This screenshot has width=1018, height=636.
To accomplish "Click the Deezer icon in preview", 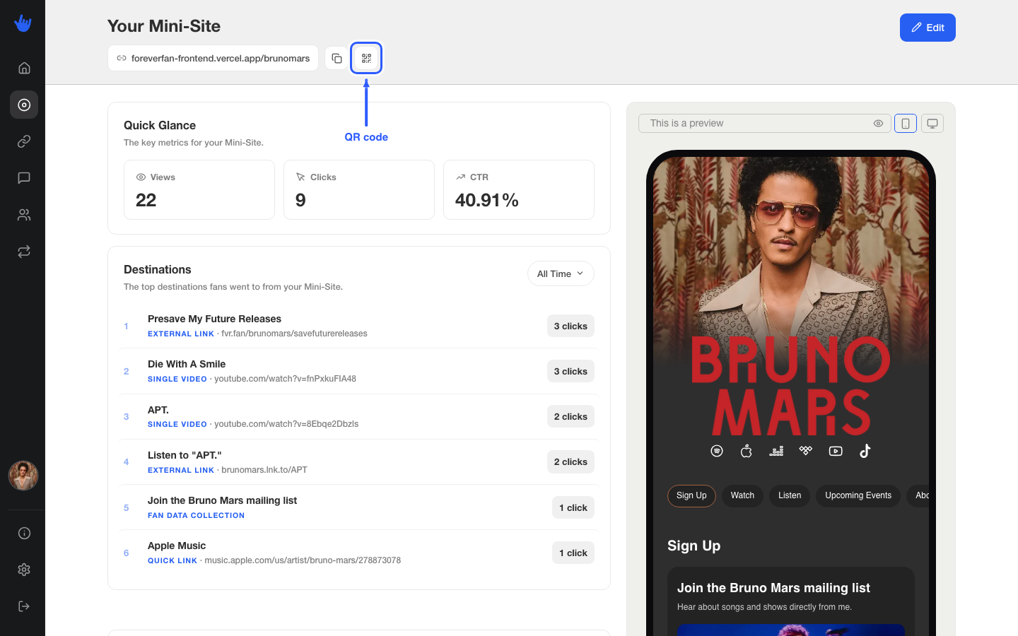I will coord(776,451).
